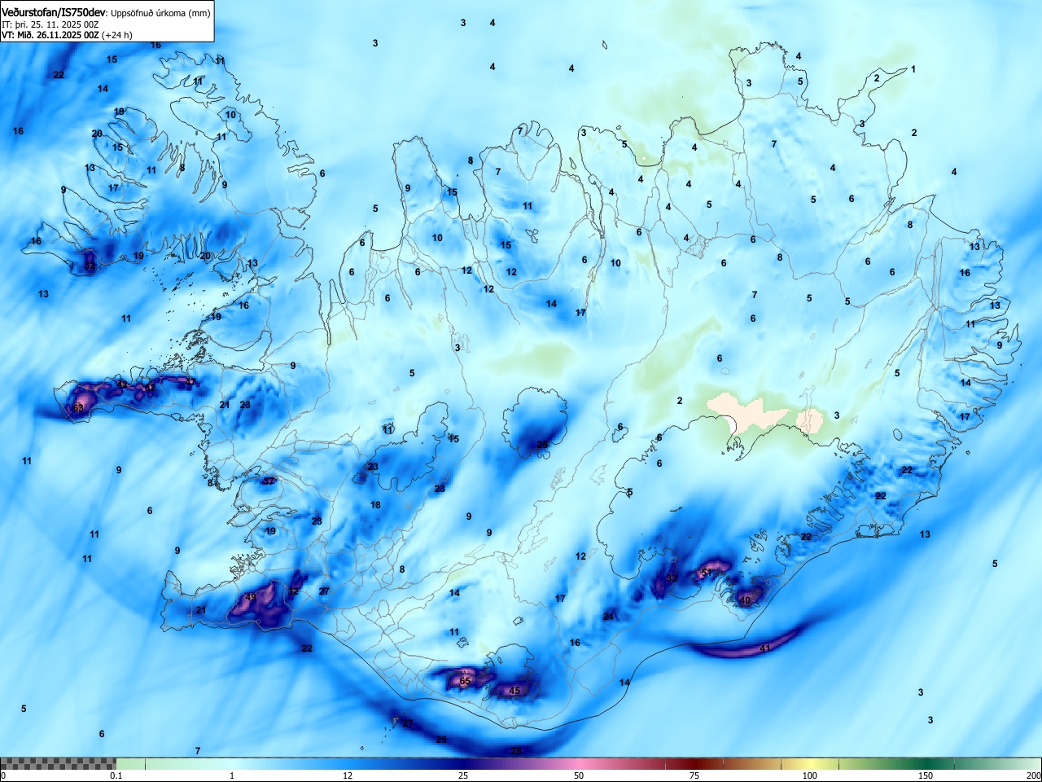Click the 0.1 label on the color scale

pos(116,775)
